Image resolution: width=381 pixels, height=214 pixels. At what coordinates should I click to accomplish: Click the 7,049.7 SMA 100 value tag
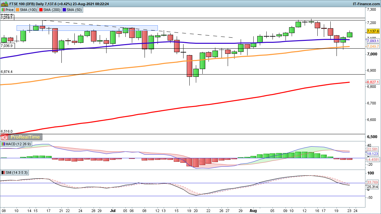point(372,47)
